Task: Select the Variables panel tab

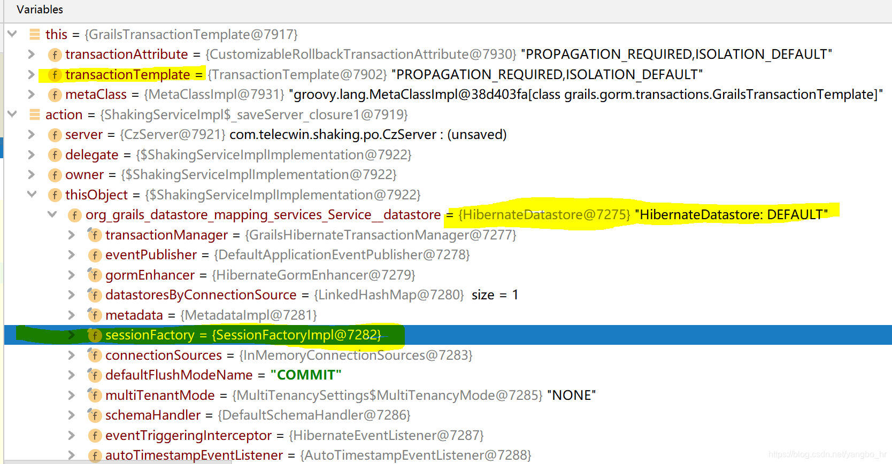Action: [x=40, y=10]
